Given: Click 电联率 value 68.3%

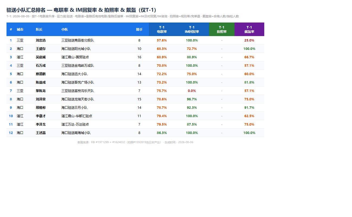Looking at the screenshot, I should click(x=162, y=49).
